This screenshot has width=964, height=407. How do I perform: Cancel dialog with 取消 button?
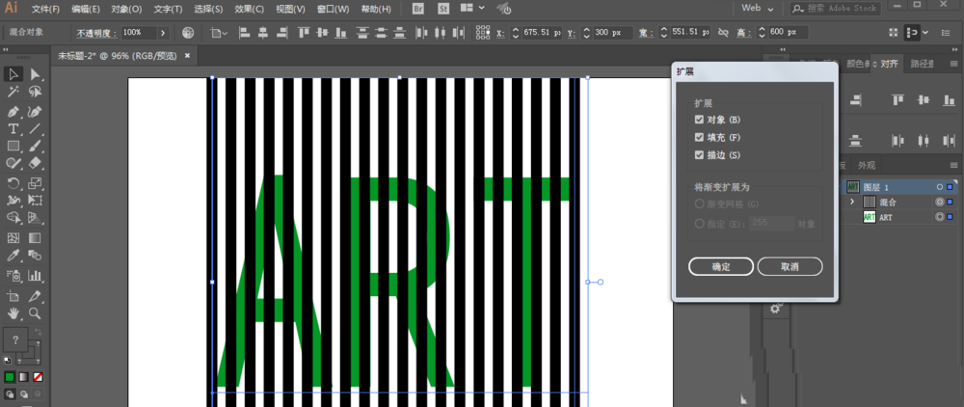[x=790, y=266]
